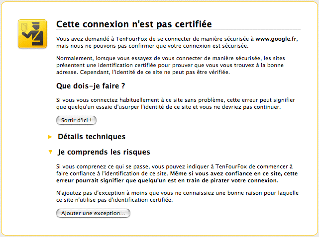Click the "Détails techniques" heading label
The height and width of the screenshot is (237, 319).
92,137
